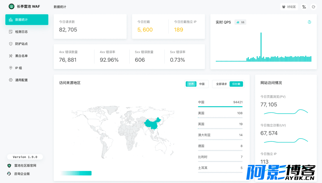Screen dimensions: 322x183
Task: Click the SafeLine WAF logo icon
Action: tap(12, 6)
